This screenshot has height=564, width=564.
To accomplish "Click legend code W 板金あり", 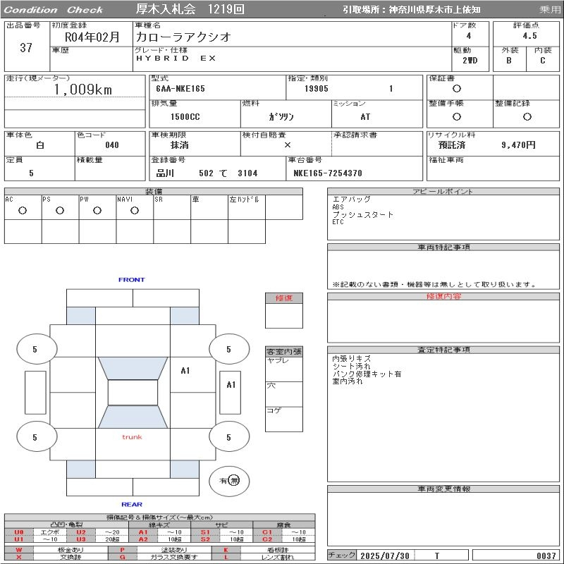I will click(x=56, y=550).
